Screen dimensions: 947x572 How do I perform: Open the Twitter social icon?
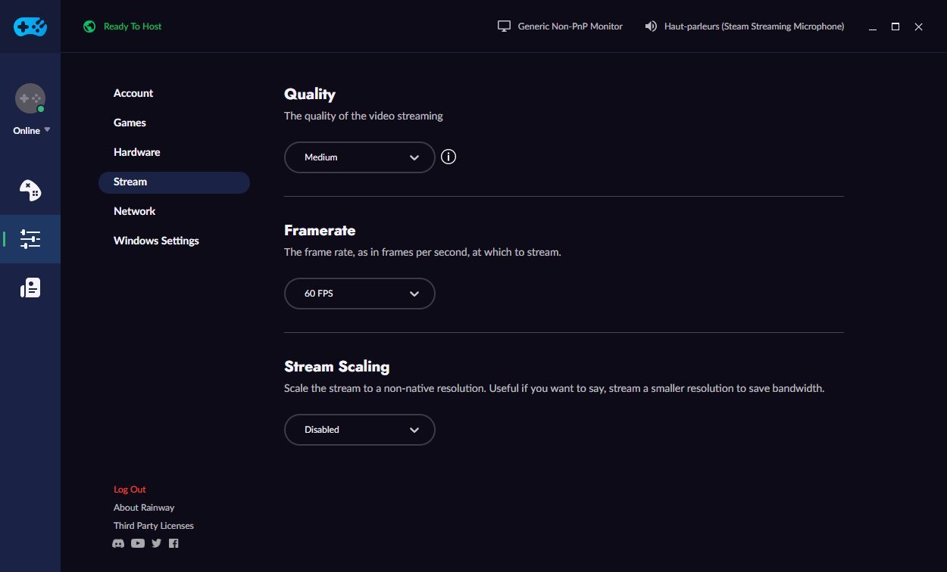[x=156, y=543]
